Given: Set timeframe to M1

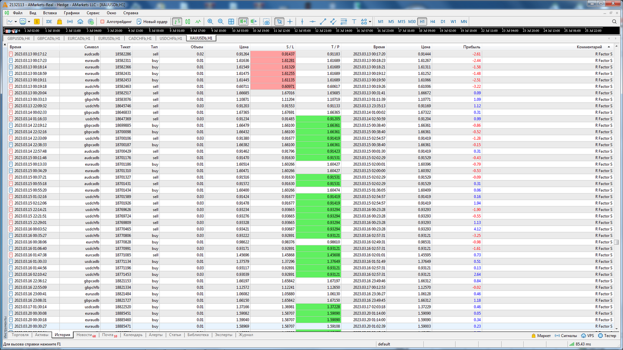Looking at the screenshot, I should 381,22.
